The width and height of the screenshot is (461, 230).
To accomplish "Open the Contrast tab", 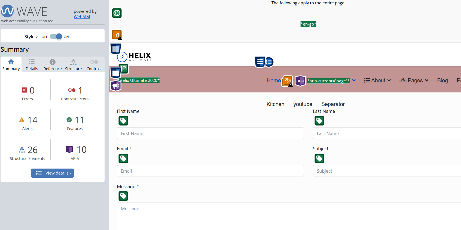I will [x=94, y=65].
